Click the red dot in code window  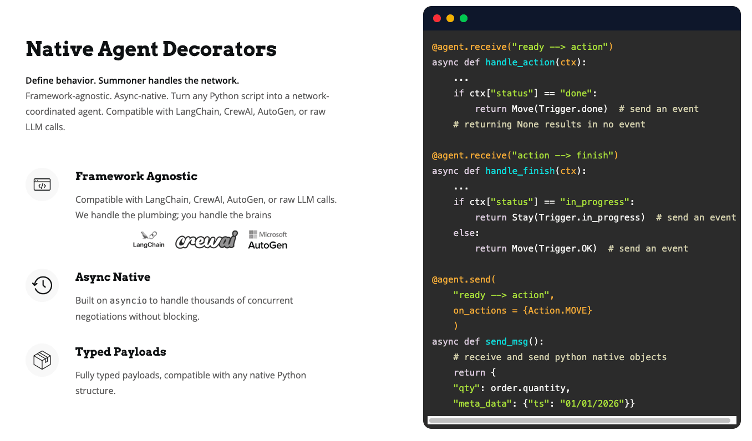[437, 18]
